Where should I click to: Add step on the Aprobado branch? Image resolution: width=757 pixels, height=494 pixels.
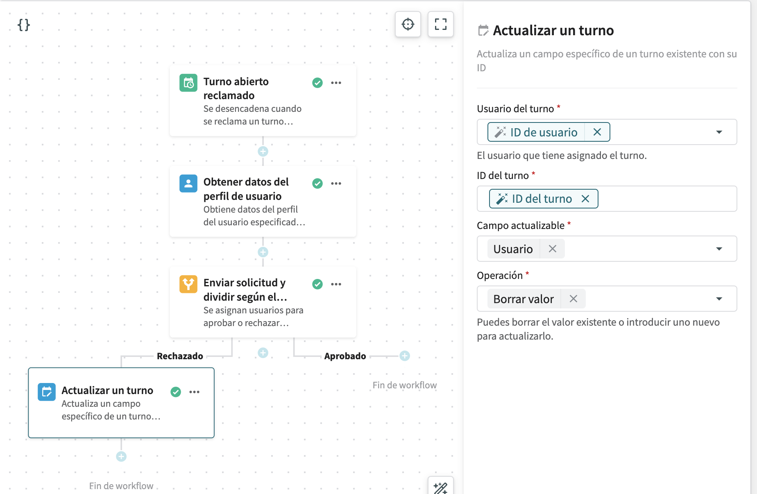tap(405, 356)
